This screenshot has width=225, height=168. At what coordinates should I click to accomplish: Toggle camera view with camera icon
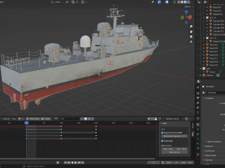coord(191,37)
